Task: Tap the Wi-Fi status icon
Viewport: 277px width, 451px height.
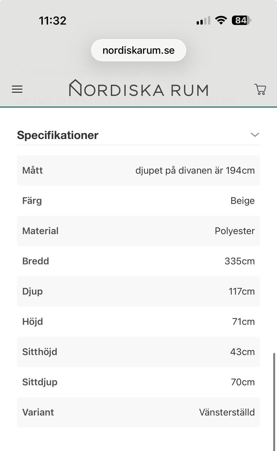Action: pos(221,20)
